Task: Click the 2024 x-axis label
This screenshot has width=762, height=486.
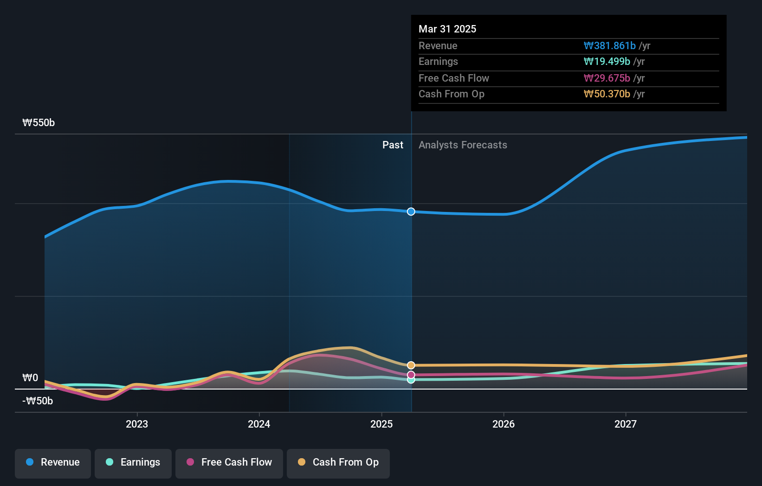Action: [x=259, y=424]
